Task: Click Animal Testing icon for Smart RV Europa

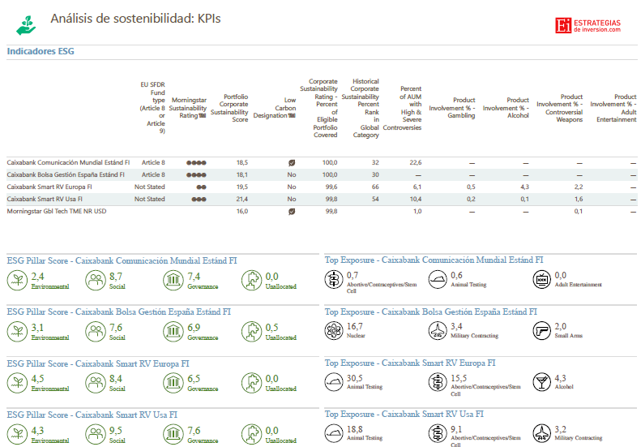Action: pos(334,381)
